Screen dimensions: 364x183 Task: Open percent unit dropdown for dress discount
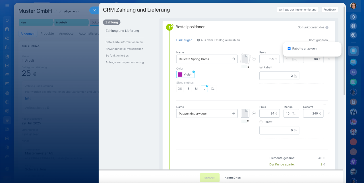click(295, 76)
